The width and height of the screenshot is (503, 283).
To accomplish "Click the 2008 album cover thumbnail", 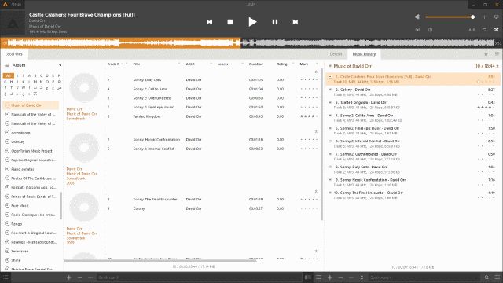I will (84, 148).
